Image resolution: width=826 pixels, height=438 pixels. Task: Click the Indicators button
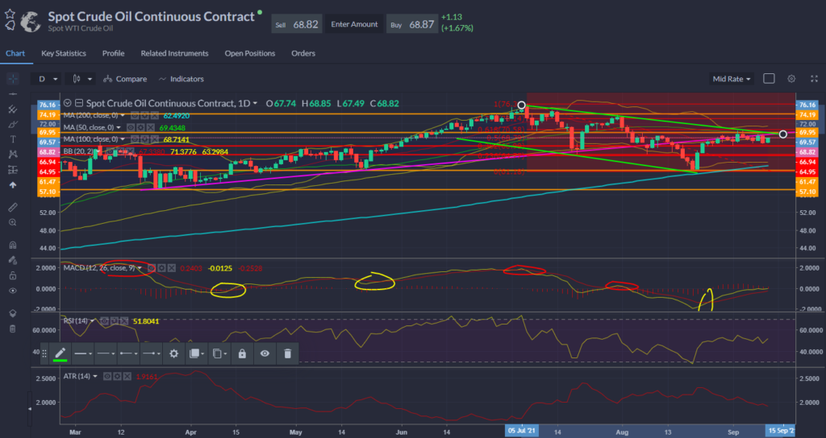tap(181, 79)
